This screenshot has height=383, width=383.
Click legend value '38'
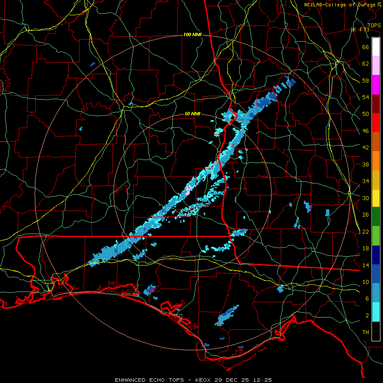point(366,164)
